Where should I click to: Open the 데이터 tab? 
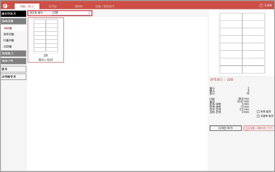coord(79,6)
